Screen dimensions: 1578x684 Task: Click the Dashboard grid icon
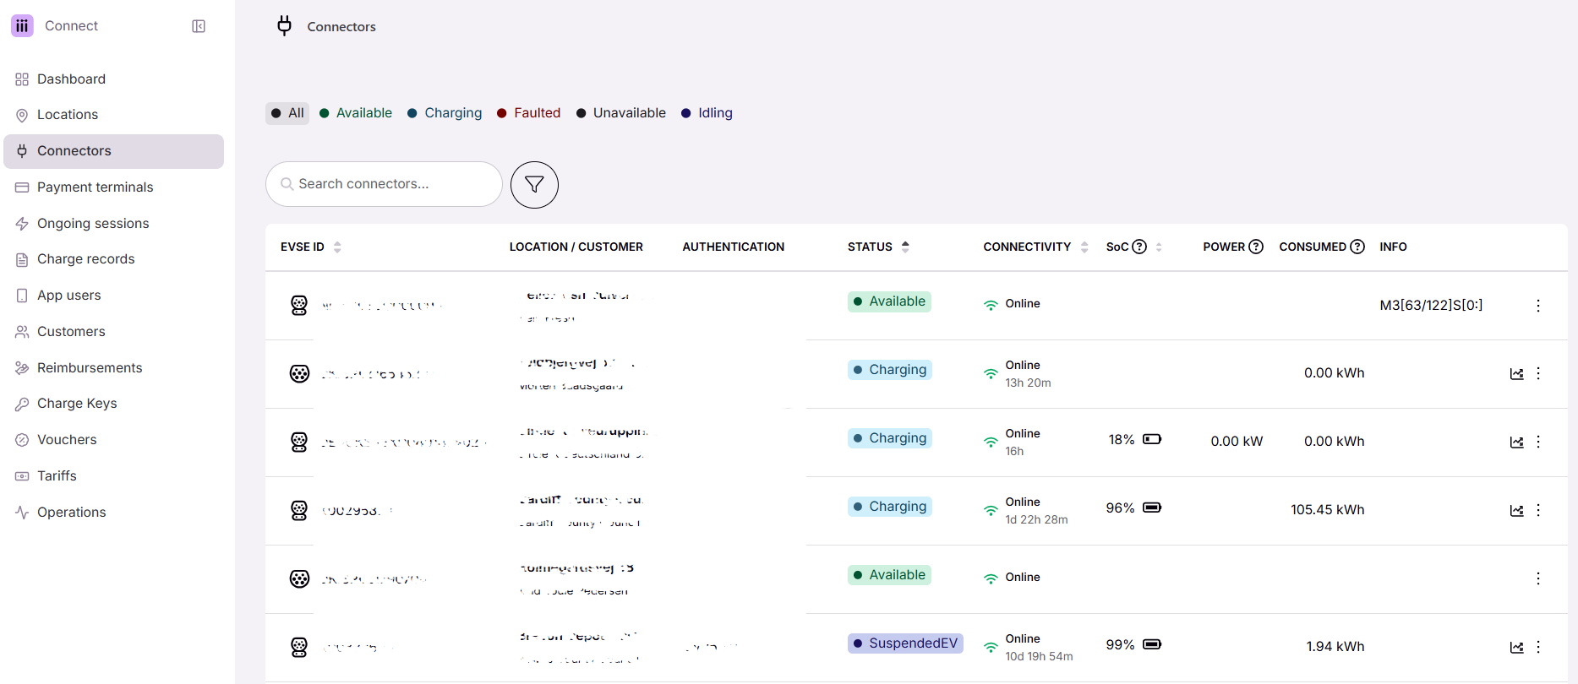point(22,79)
